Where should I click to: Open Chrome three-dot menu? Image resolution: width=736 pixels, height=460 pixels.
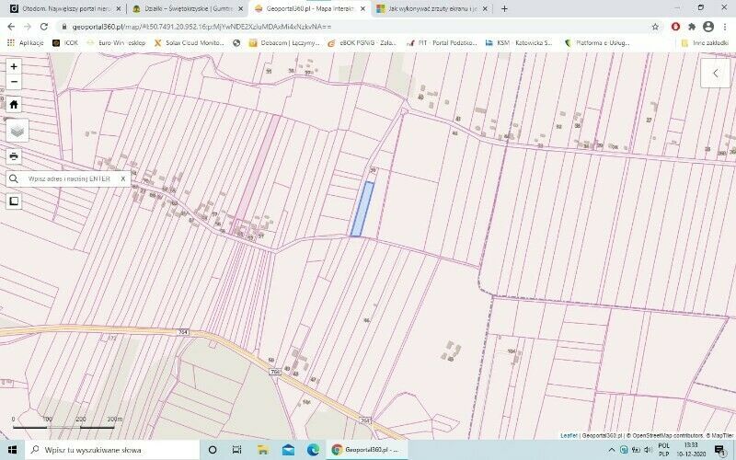pos(724,27)
